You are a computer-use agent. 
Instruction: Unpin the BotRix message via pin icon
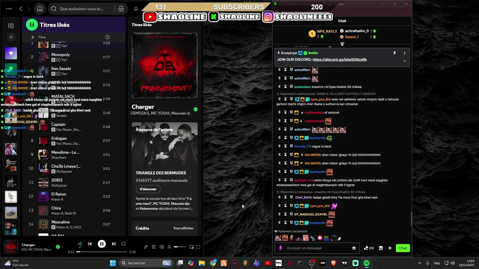pyautogui.click(x=394, y=53)
